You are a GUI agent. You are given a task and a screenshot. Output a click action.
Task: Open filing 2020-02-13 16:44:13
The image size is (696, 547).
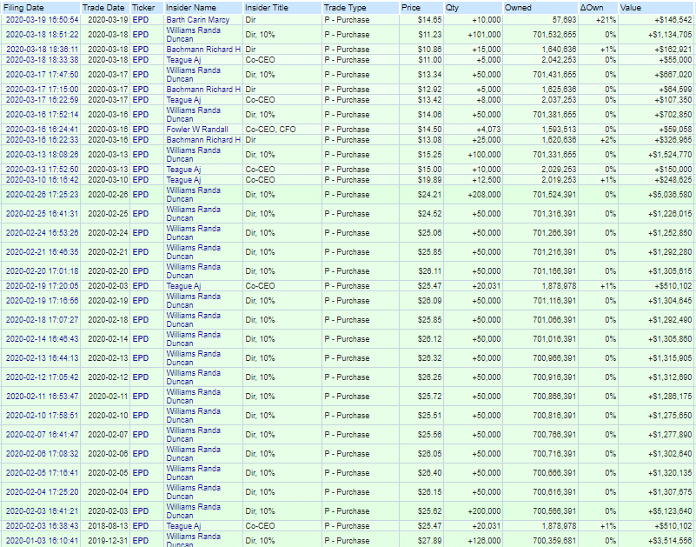point(43,358)
